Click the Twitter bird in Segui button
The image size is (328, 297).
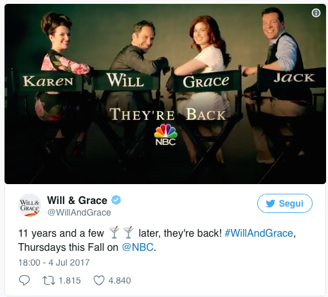click(270, 203)
